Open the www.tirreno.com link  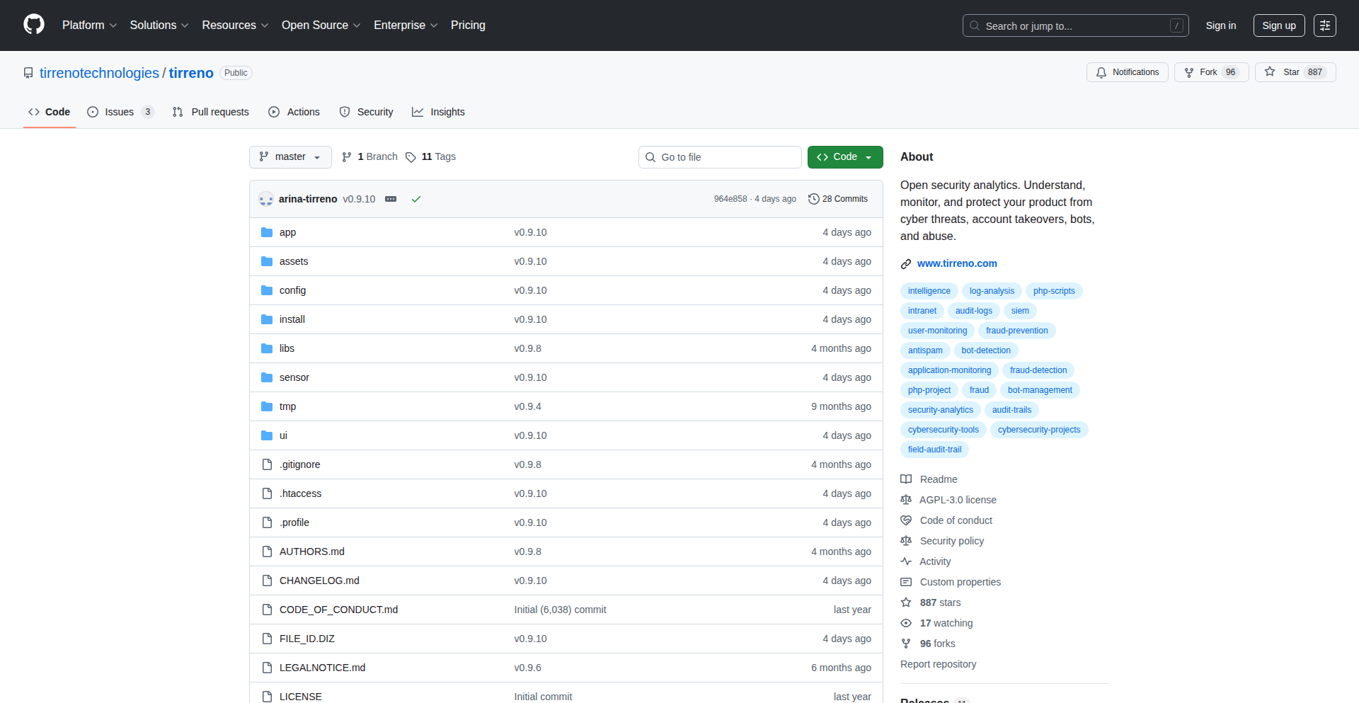point(957,263)
